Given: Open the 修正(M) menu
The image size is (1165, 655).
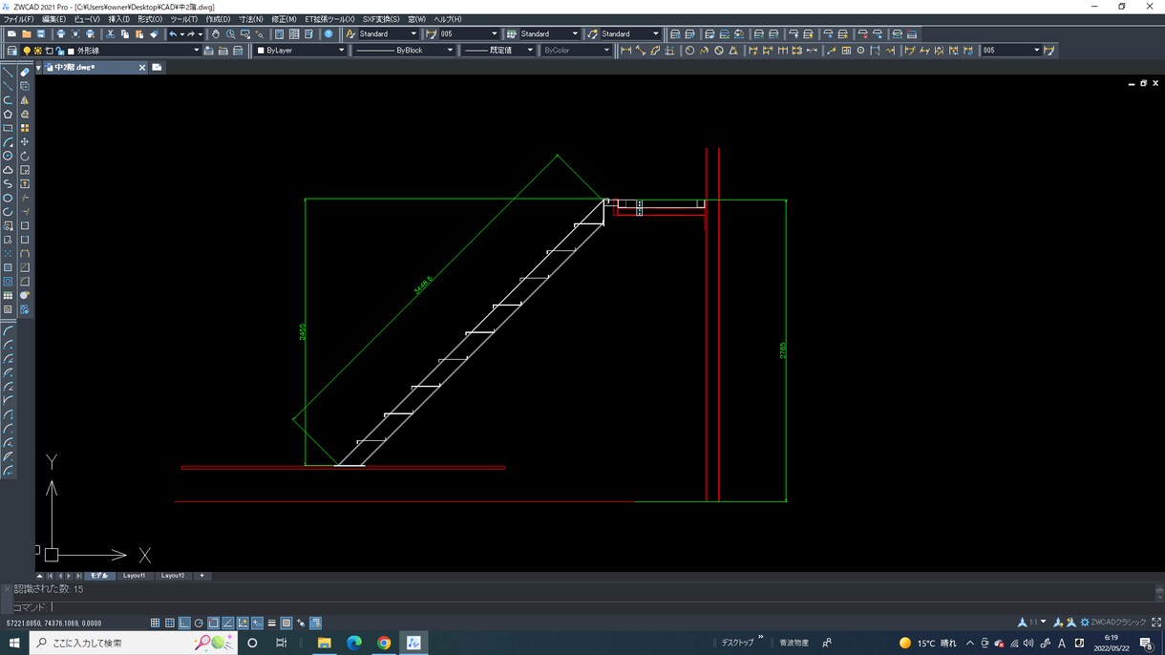Looking at the screenshot, I should tap(284, 19).
